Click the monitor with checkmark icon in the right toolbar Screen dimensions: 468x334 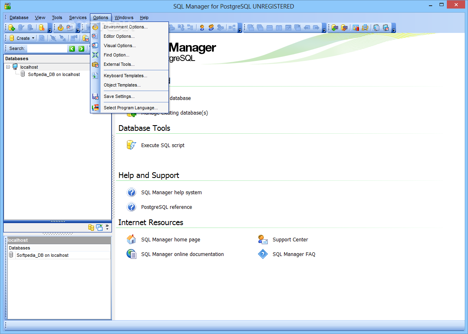click(386, 28)
